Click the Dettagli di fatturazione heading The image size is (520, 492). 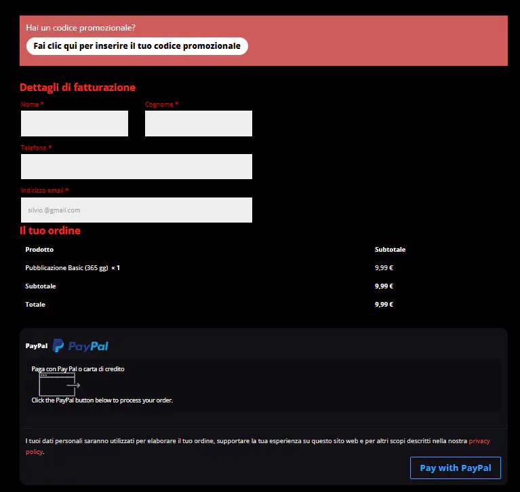[77, 88]
